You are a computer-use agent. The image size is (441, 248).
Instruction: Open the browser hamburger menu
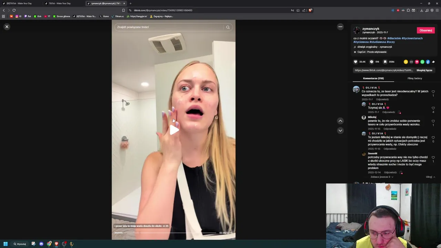tap(437, 10)
